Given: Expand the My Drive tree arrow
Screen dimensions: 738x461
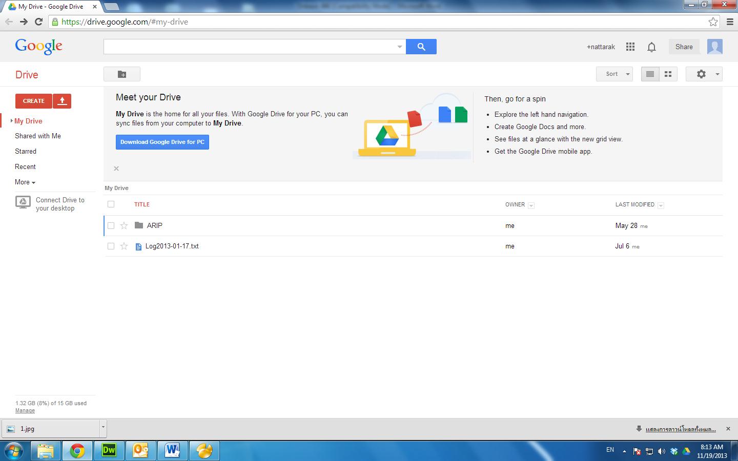Looking at the screenshot, I should pyautogui.click(x=11, y=121).
